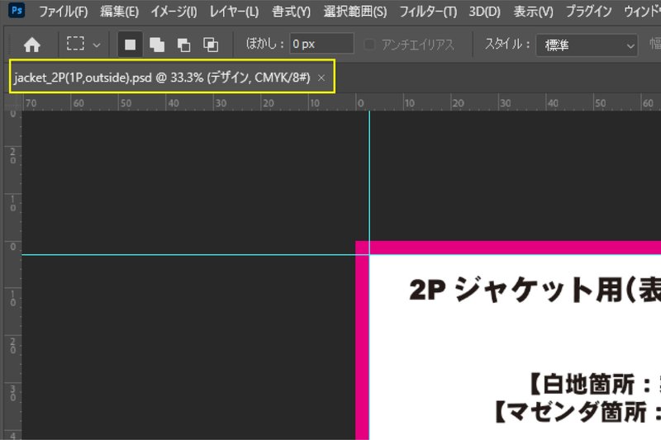Viewport: 661px width, 440px height.
Task: Close the jacket_2P(1P,outside).psd tab
Action: (321, 78)
